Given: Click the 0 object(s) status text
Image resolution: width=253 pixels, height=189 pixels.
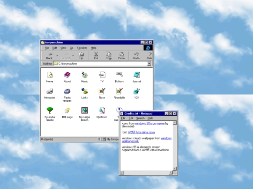Looking at the screenshot, I should click(x=47, y=139).
